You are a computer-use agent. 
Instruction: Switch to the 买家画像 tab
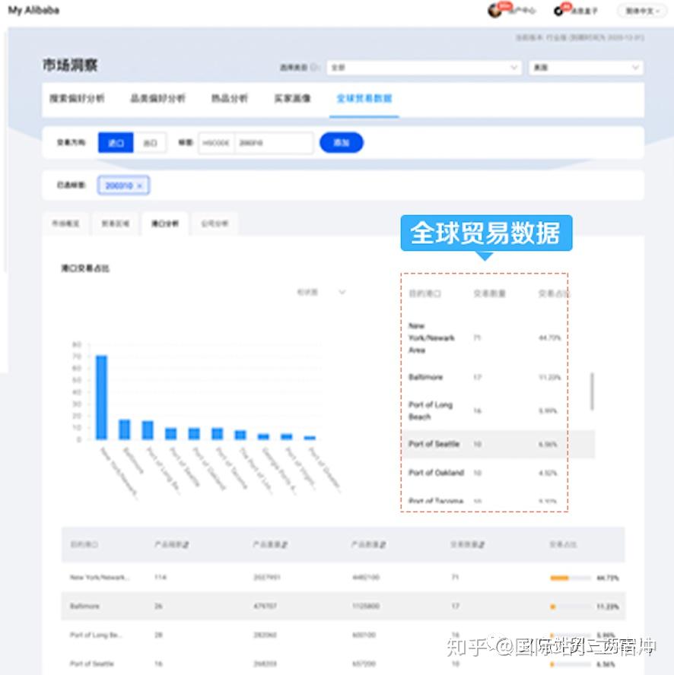coord(292,97)
